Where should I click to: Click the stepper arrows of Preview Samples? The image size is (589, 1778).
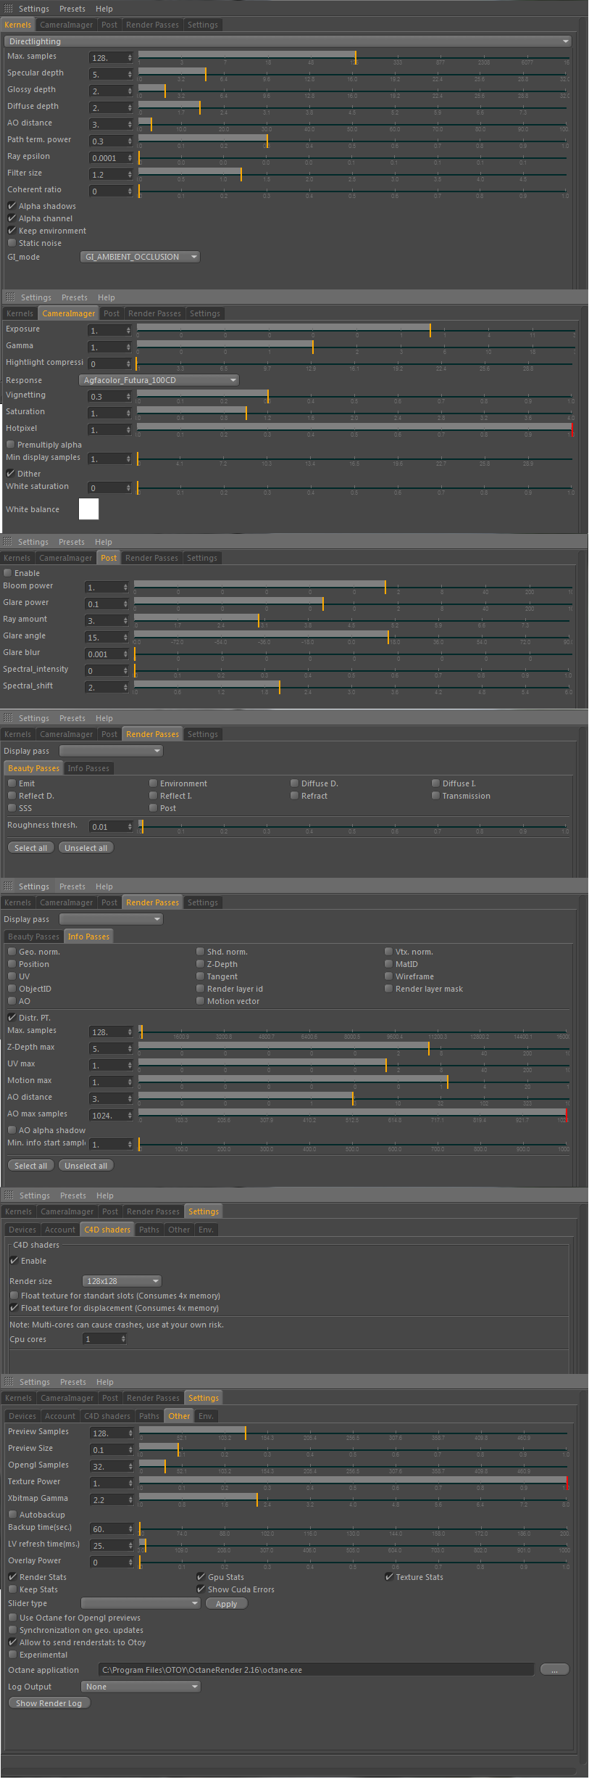130,1433
